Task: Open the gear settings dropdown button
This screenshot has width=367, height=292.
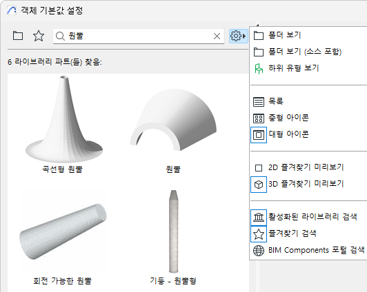Action: (238, 36)
